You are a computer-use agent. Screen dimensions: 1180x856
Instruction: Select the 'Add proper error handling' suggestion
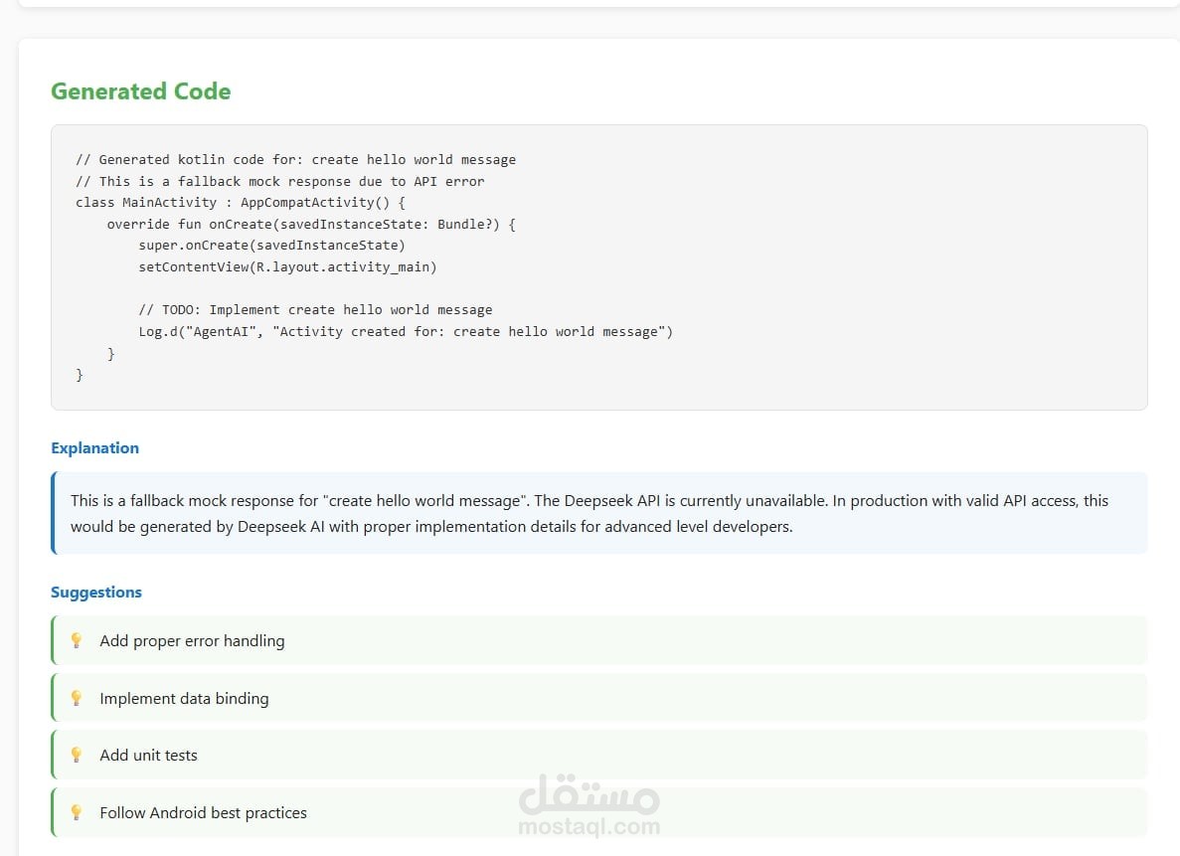click(x=192, y=641)
